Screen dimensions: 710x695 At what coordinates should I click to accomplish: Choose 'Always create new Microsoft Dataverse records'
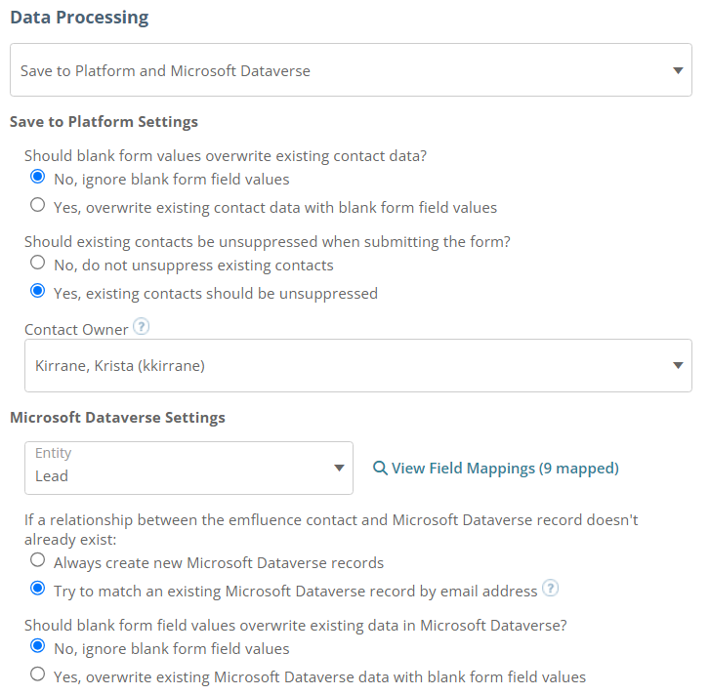pos(37,561)
